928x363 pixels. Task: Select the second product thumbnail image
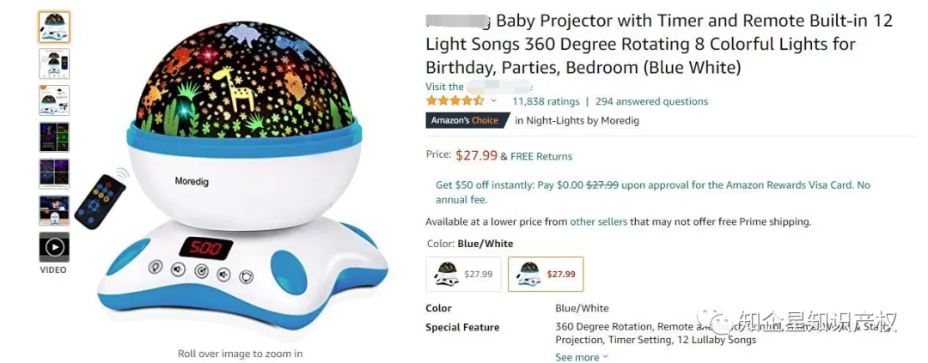pyautogui.click(x=54, y=64)
